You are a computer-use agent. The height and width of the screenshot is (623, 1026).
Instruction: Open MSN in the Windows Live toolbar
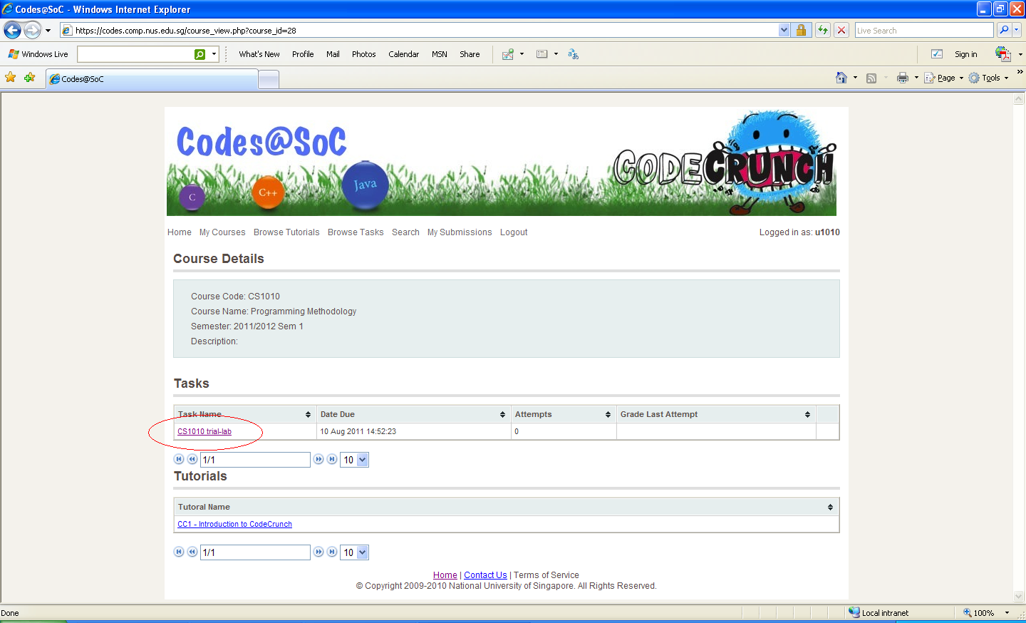(440, 54)
